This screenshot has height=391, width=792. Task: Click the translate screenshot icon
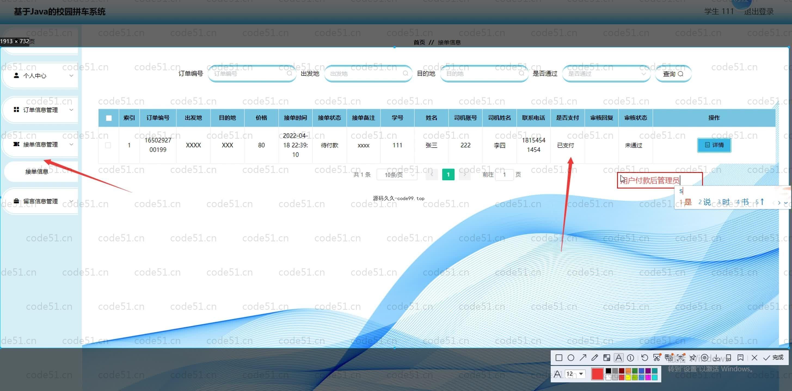[x=668, y=358]
